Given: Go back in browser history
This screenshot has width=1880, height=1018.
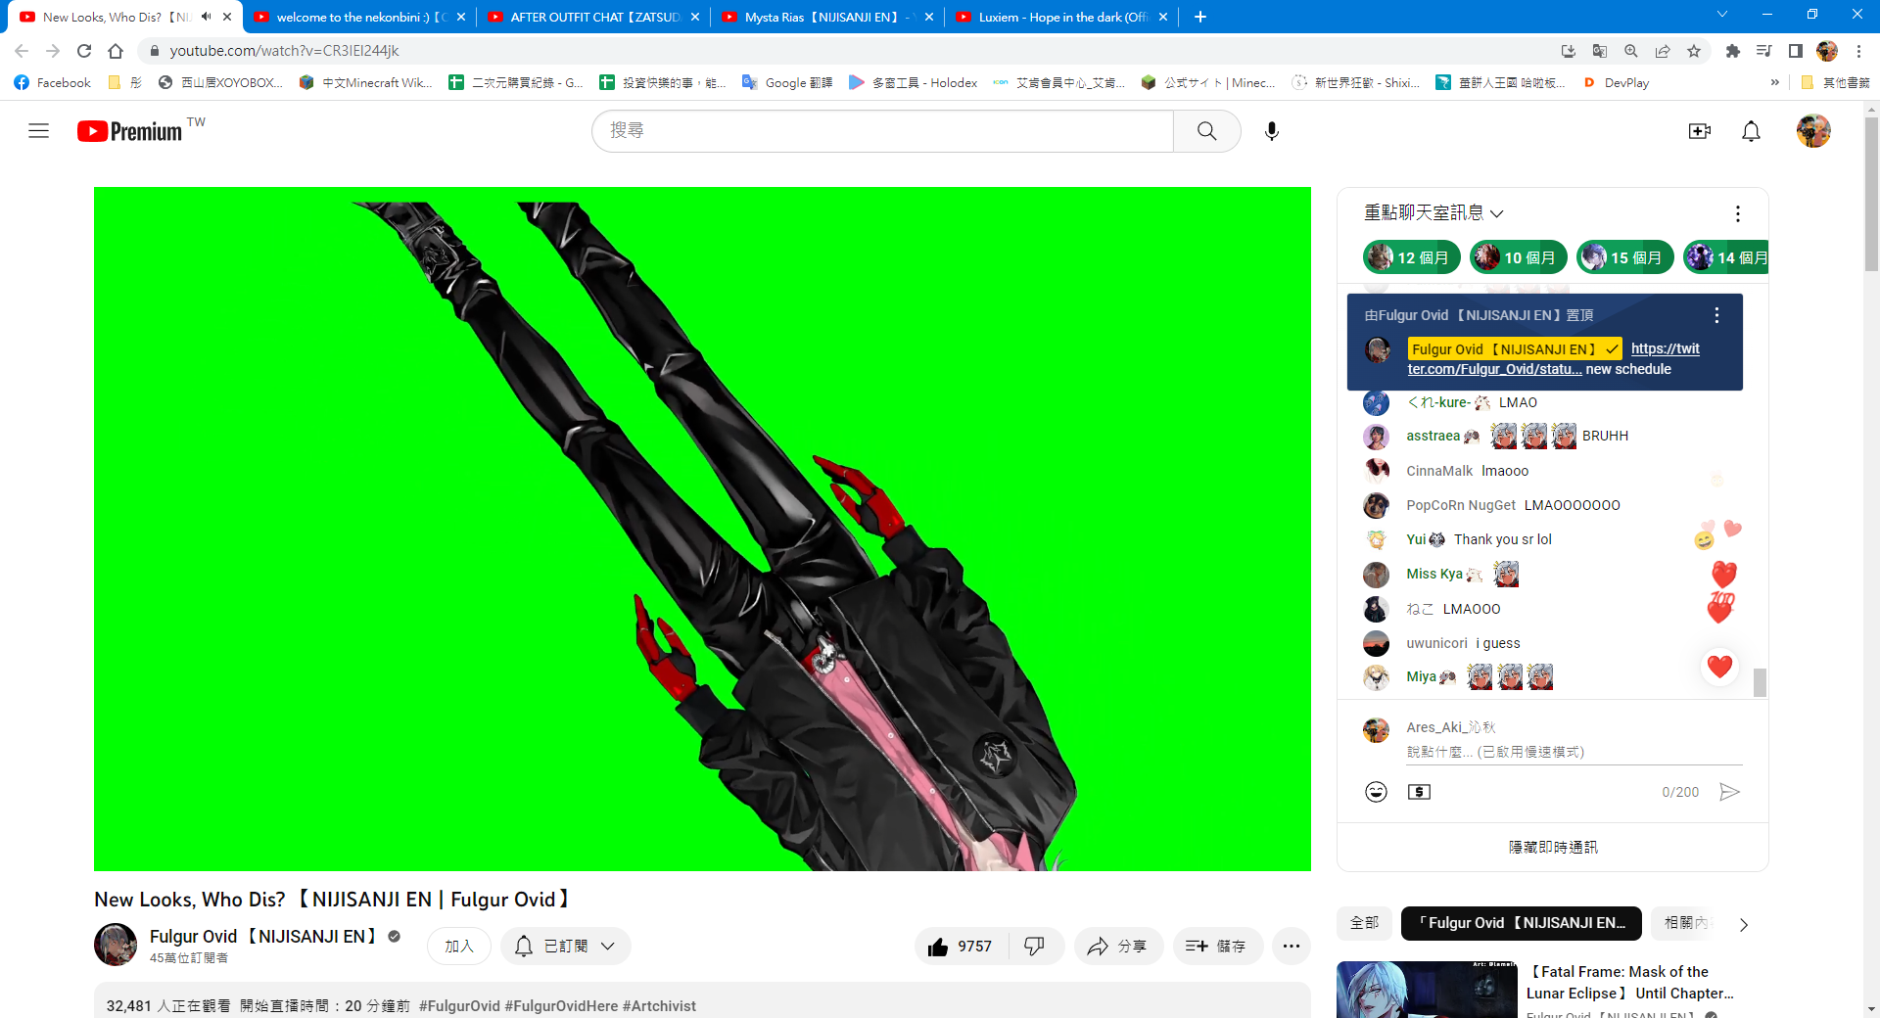Looking at the screenshot, I should pyautogui.click(x=22, y=51).
